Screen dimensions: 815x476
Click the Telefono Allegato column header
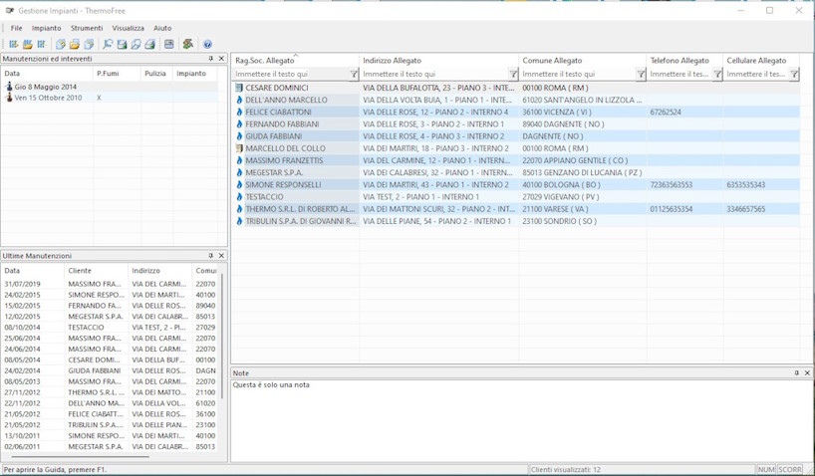684,61
